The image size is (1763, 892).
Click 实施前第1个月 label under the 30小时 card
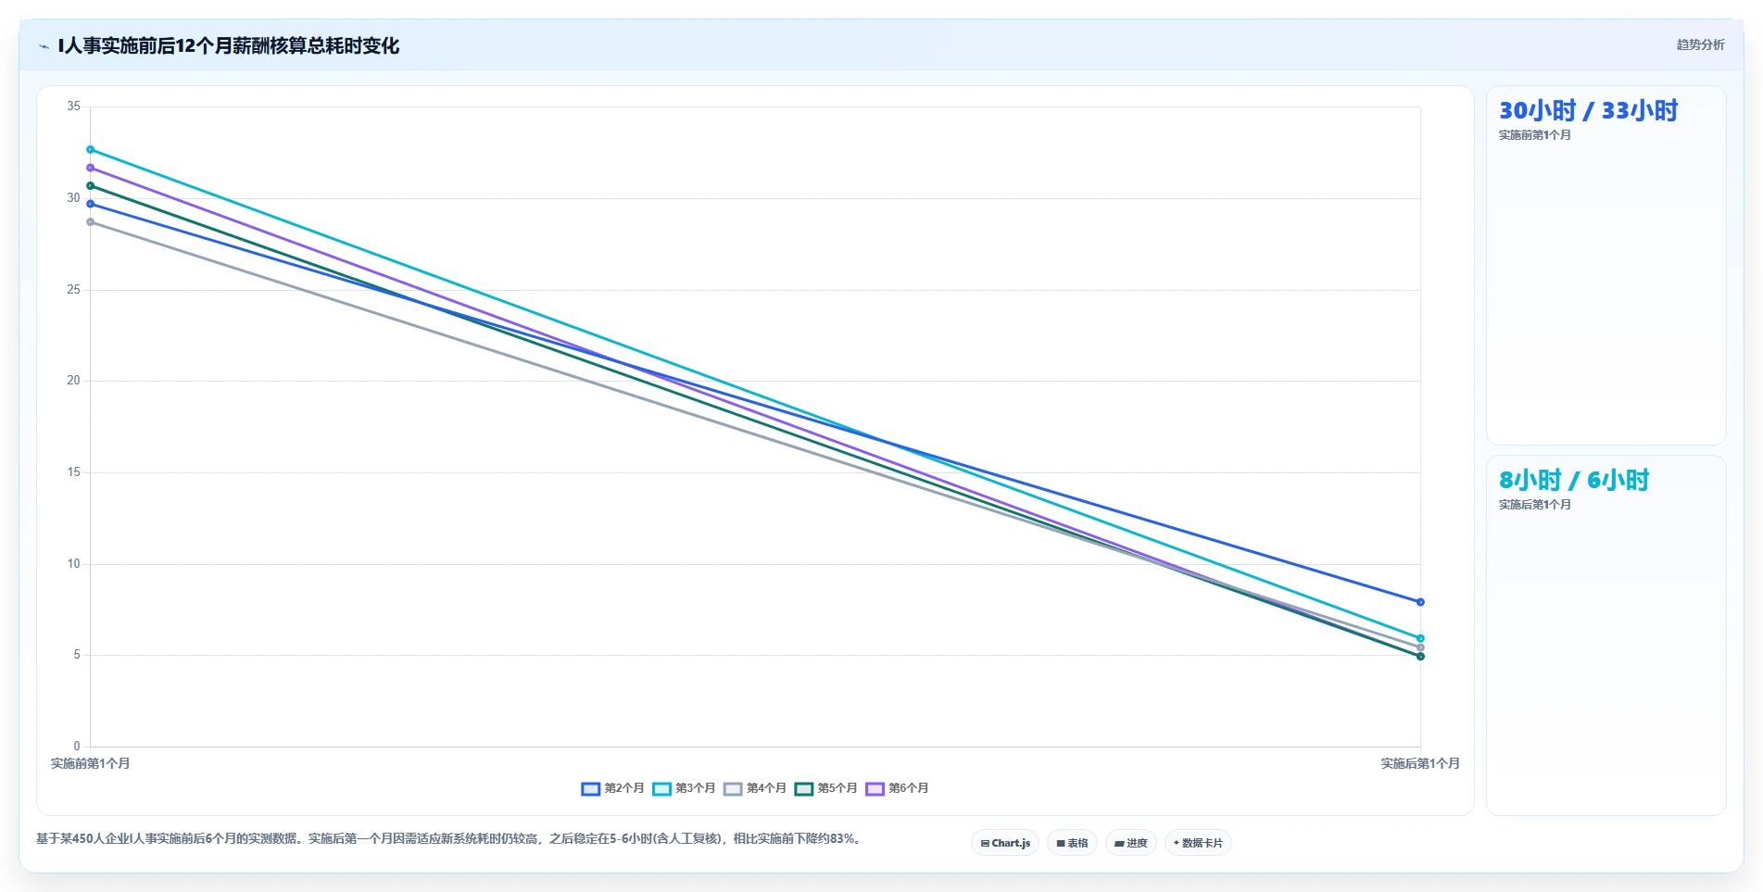(1535, 135)
